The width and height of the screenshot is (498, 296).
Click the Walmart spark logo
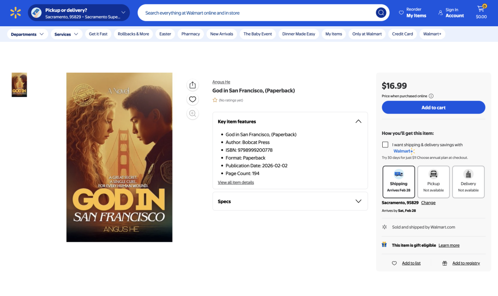16,13
